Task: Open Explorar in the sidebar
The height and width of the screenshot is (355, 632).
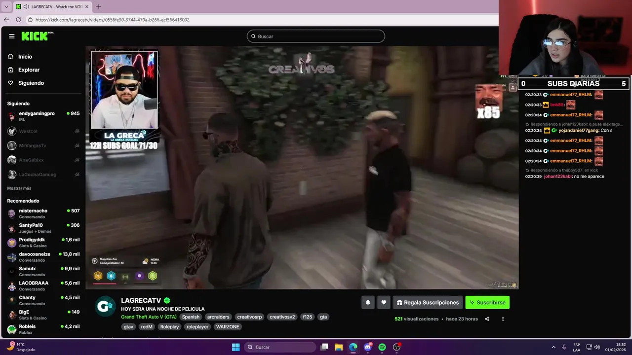Action: click(29, 70)
